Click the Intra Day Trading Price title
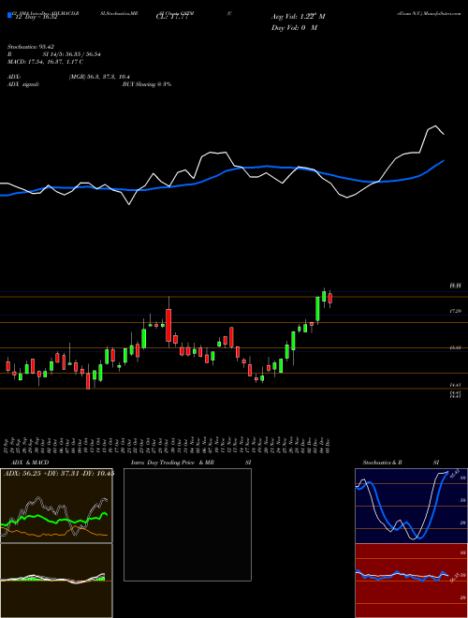This screenshot has width=468, height=618. 163,463
